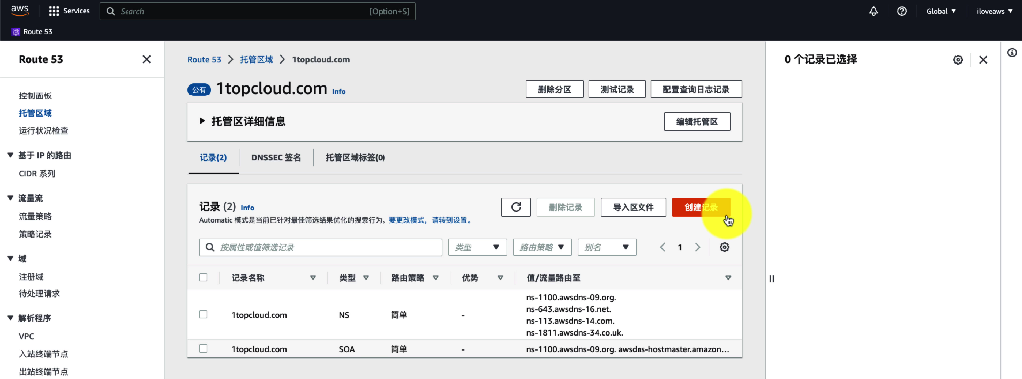The height and width of the screenshot is (379, 1022).
Task: Open 注册域 in the sidebar
Action: pyautogui.click(x=31, y=277)
